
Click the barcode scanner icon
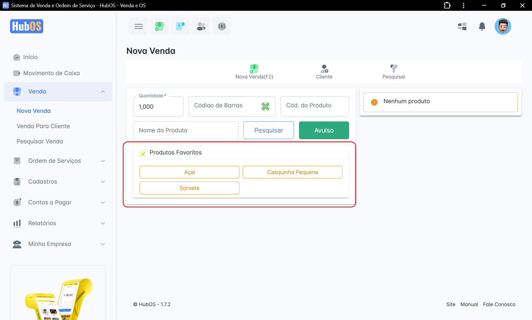(265, 106)
